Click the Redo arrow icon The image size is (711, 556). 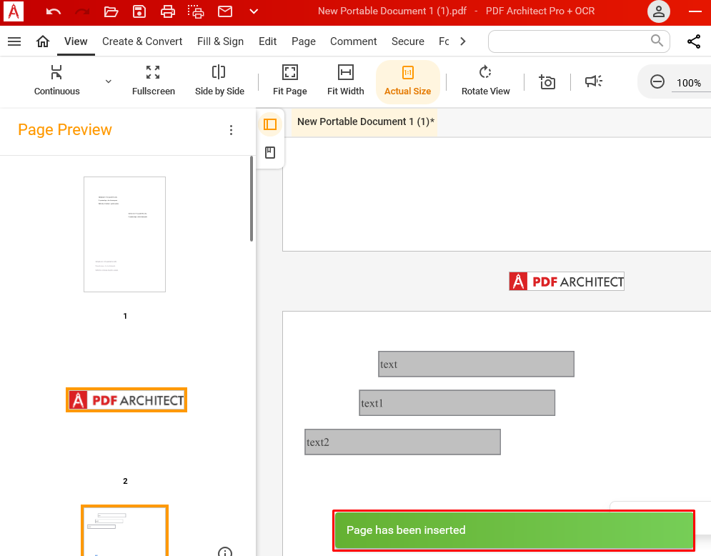click(82, 11)
